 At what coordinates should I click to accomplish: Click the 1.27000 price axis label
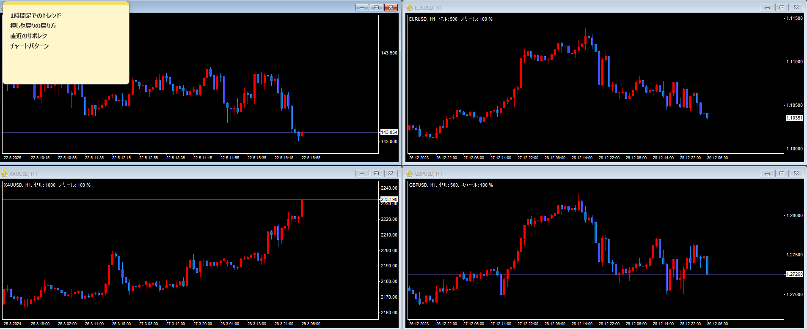click(794, 294)
